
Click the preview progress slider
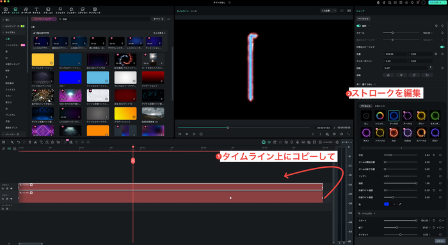coord(244,128)
